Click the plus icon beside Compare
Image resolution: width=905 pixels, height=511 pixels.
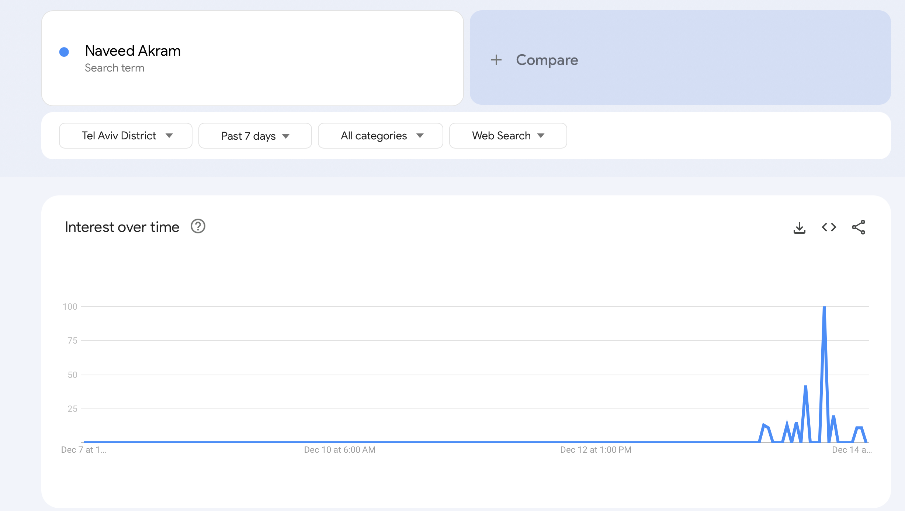point(496,60)
